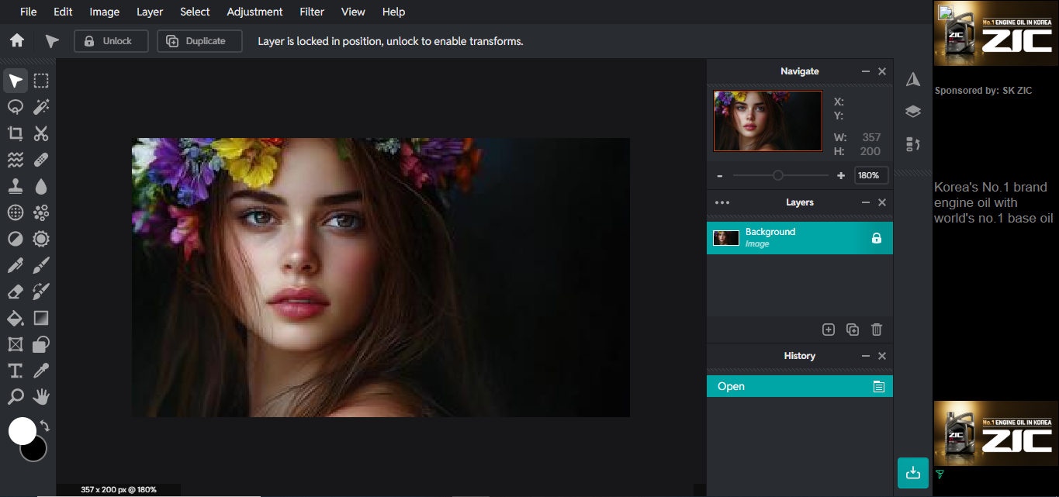Select the Marquee selection tool

pos(41,81)
